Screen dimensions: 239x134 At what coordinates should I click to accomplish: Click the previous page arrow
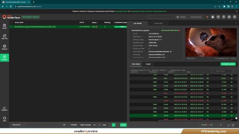coord(110,125)
